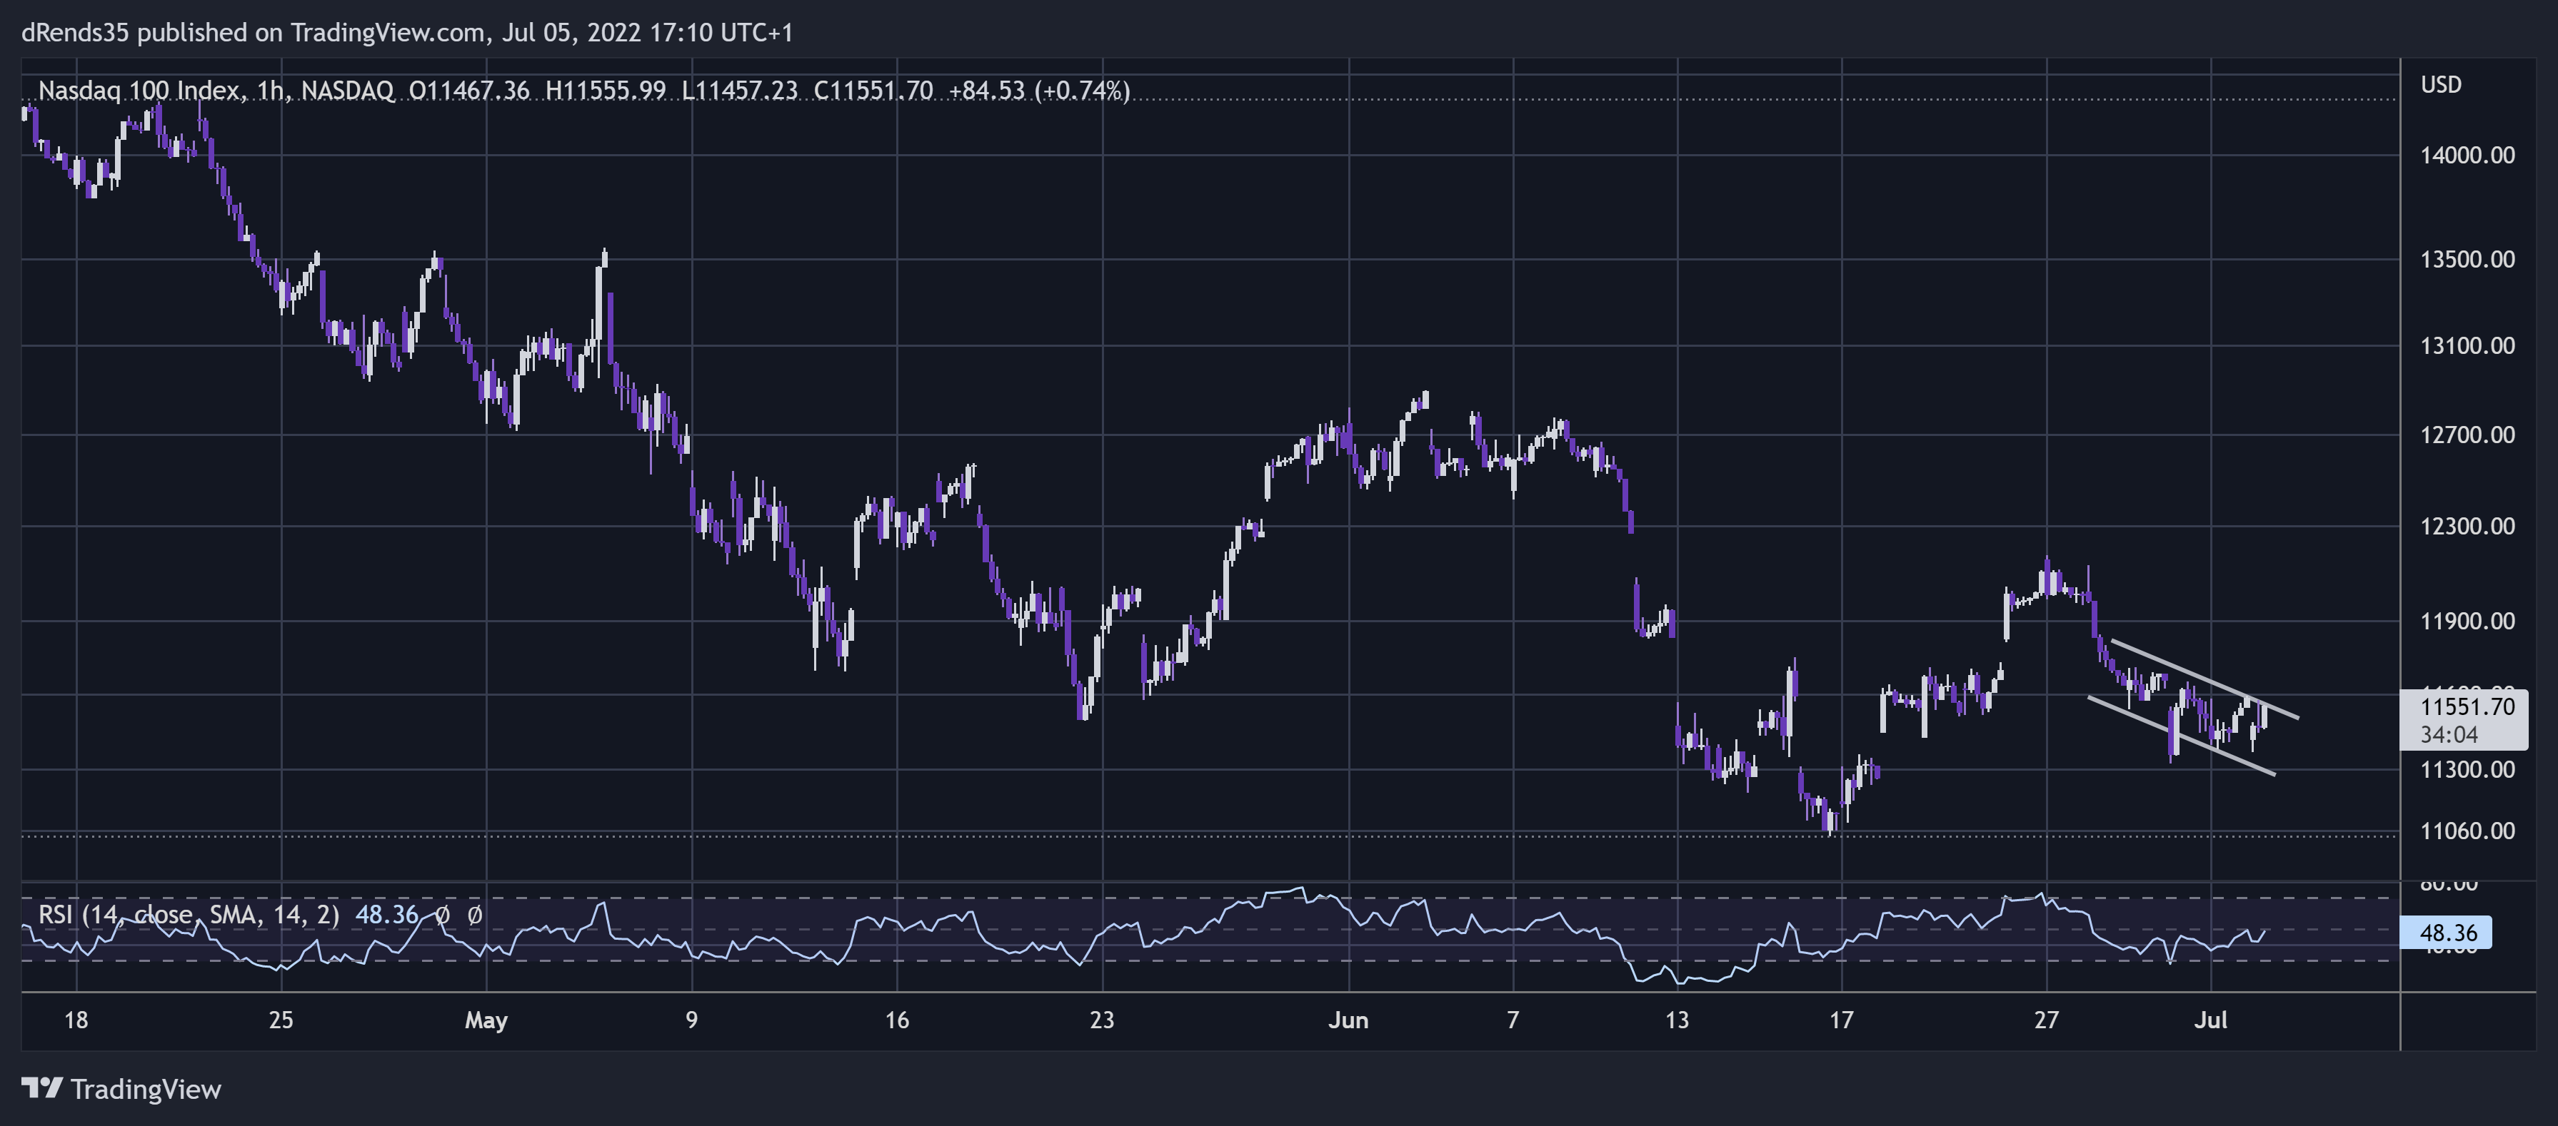Click the close value C11551.70 in legend
Image resolution: width=2558 pixels, height=1126 pixels.
coord(873,91)
